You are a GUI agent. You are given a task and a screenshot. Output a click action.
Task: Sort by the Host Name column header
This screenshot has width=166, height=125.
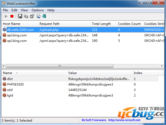(x=20, y=24)
